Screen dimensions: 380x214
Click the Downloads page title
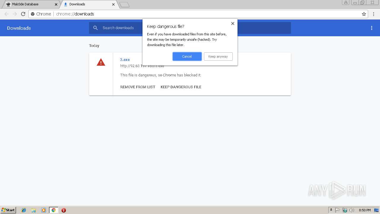point(19,28)
